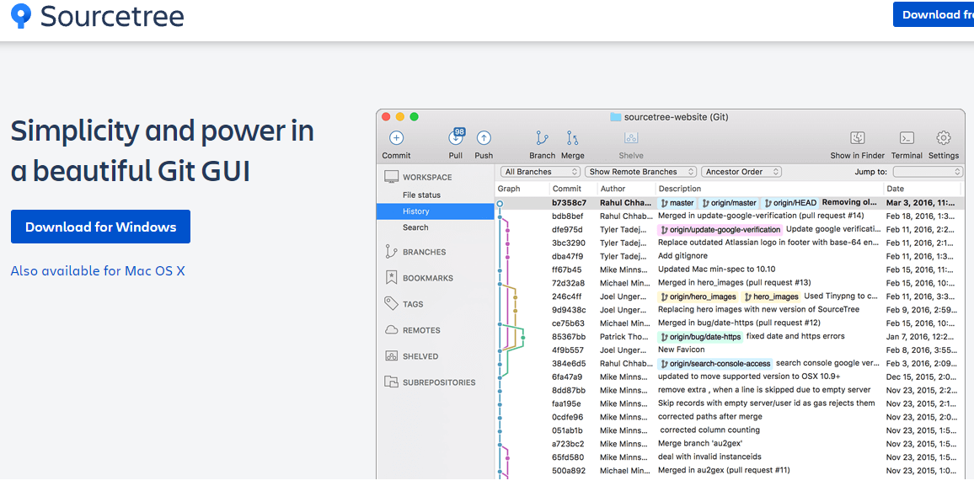
Task: Select History in sidebar
Action: click(x=435, y=211)
